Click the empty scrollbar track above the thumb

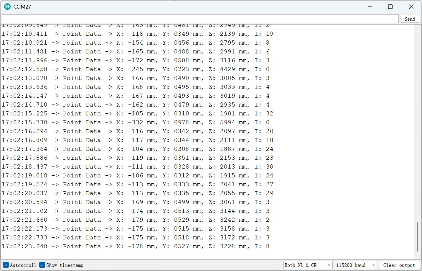pyautogui.click(x=417, y=118)
